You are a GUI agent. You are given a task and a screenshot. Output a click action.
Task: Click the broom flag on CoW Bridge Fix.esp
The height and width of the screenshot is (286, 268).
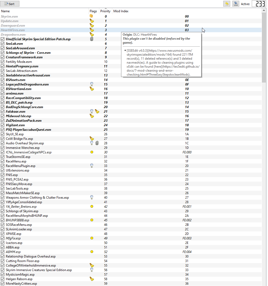[x=92, y=139]
